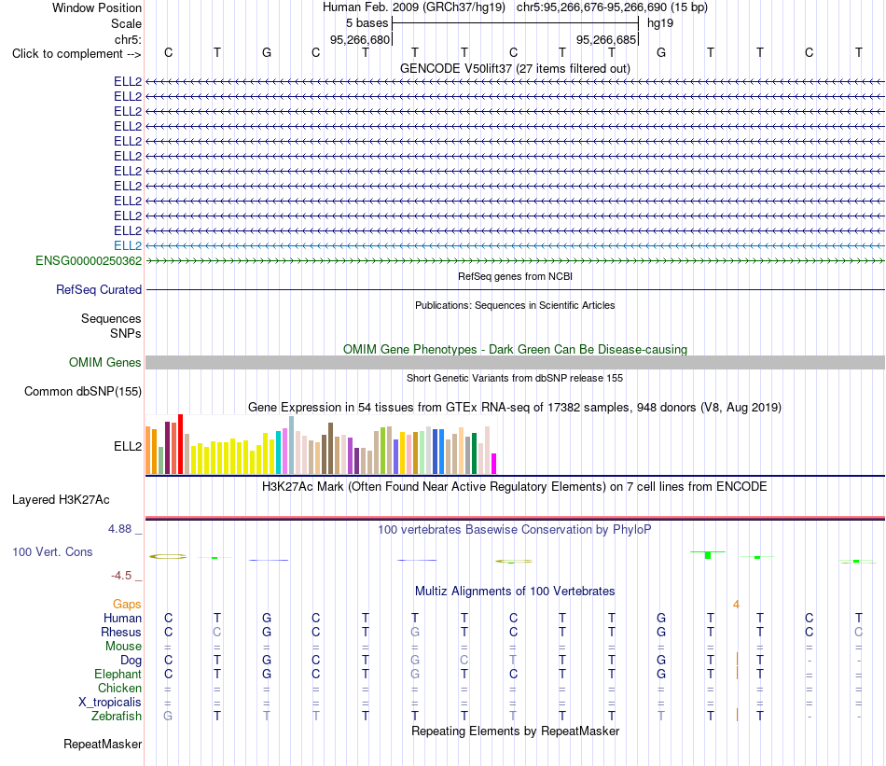
Task: Click the RepeatMasker track label
Action: pyautogui.click(x=103, y=744)
